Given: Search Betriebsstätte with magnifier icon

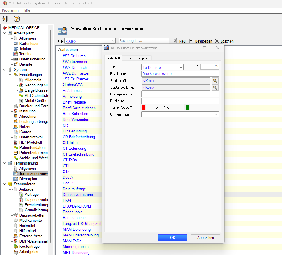Looking at the screenshot, I should (x=215, y=81).
